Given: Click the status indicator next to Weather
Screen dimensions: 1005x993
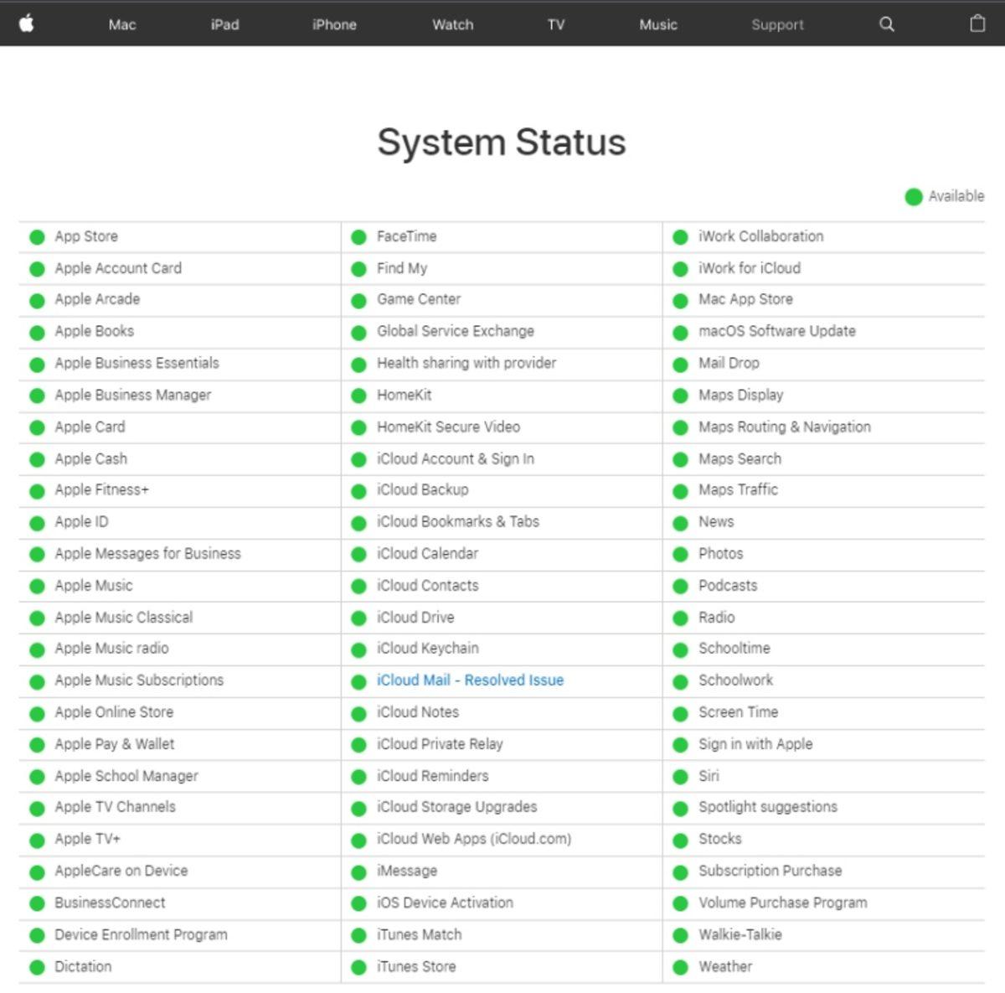Looking at the screenshot, I should click(x=680, y=966).
